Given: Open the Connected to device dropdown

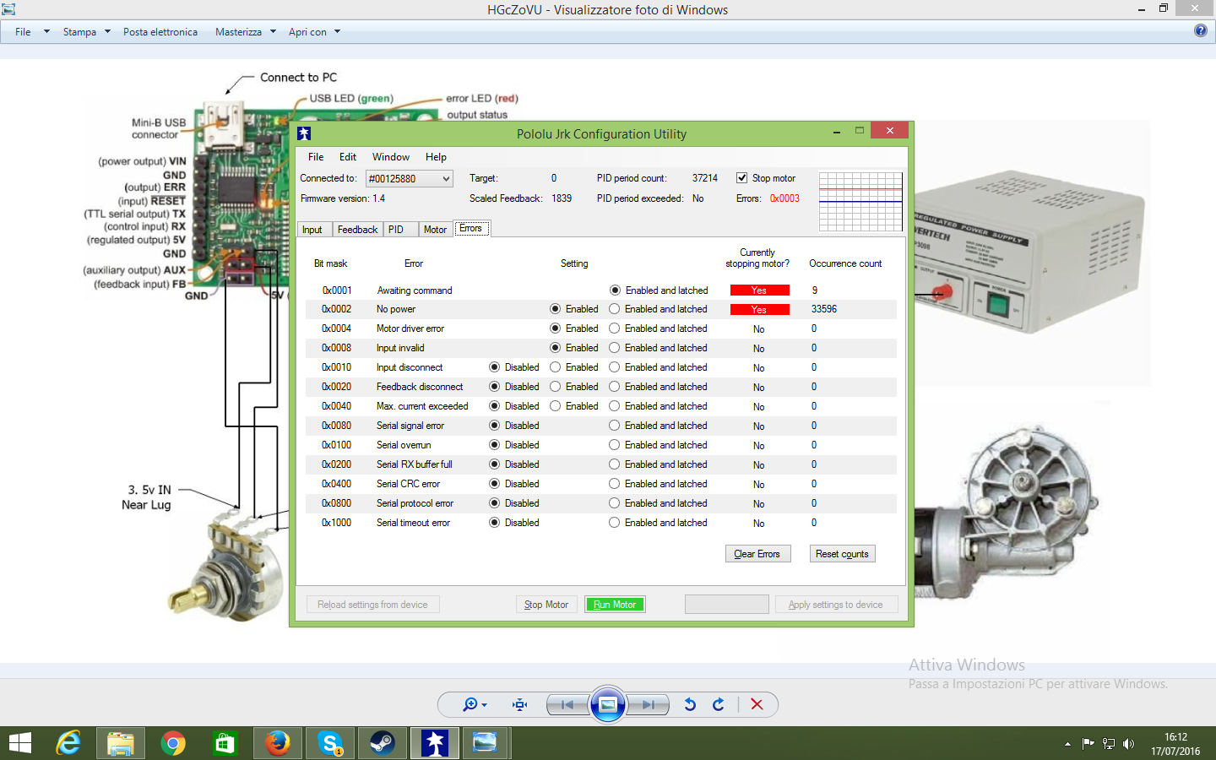Looking at the screenshot, I should (410, 178).
